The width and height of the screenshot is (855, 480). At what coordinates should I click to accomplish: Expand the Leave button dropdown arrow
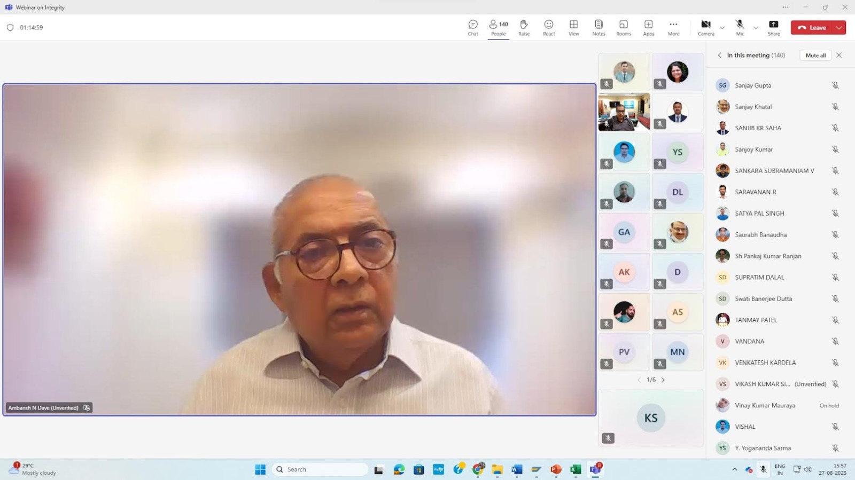coord(839,28)
